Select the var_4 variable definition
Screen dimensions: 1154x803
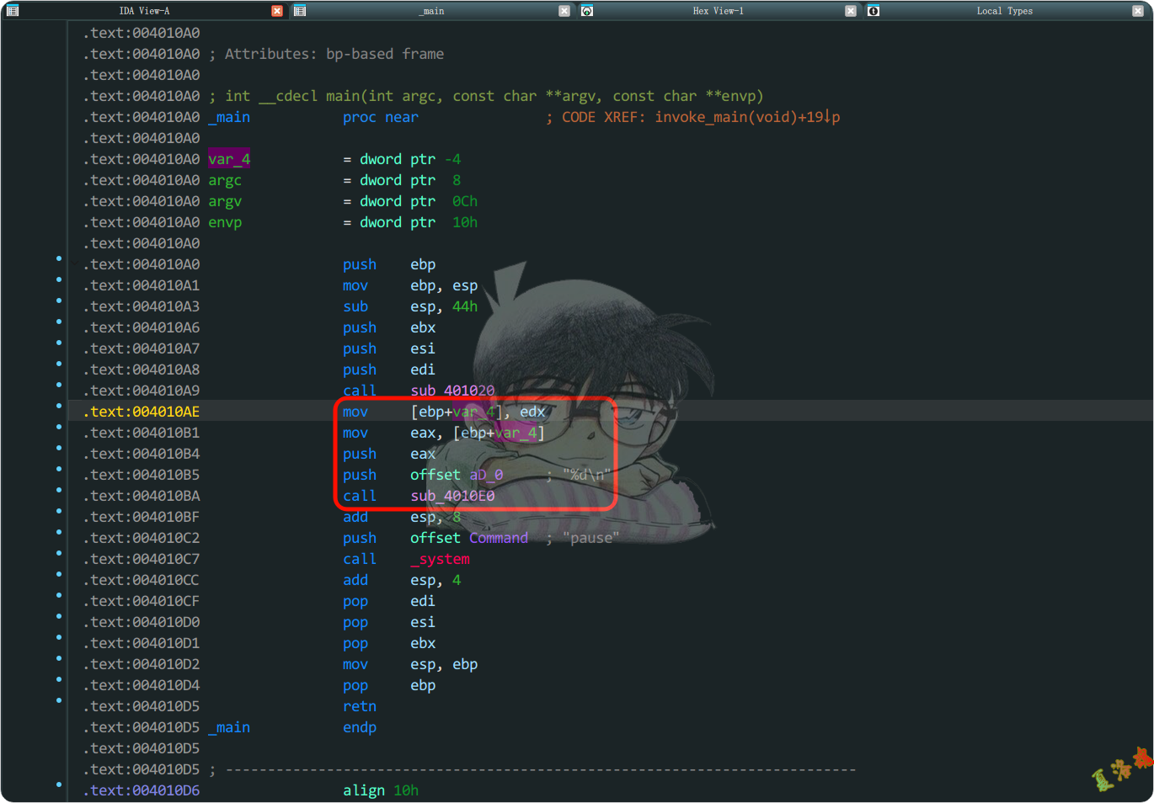click(x=229, y=159)
